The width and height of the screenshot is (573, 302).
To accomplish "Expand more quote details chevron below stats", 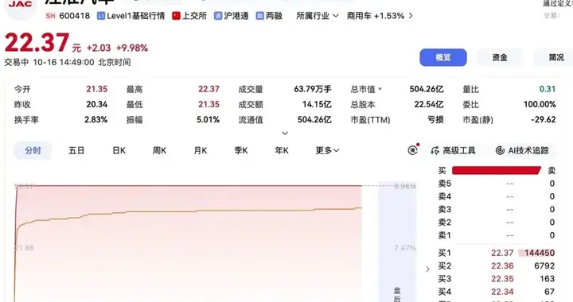I will tap(285, 134).
